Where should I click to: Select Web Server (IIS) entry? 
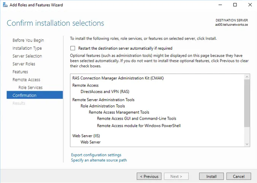(x=86, y=136)
